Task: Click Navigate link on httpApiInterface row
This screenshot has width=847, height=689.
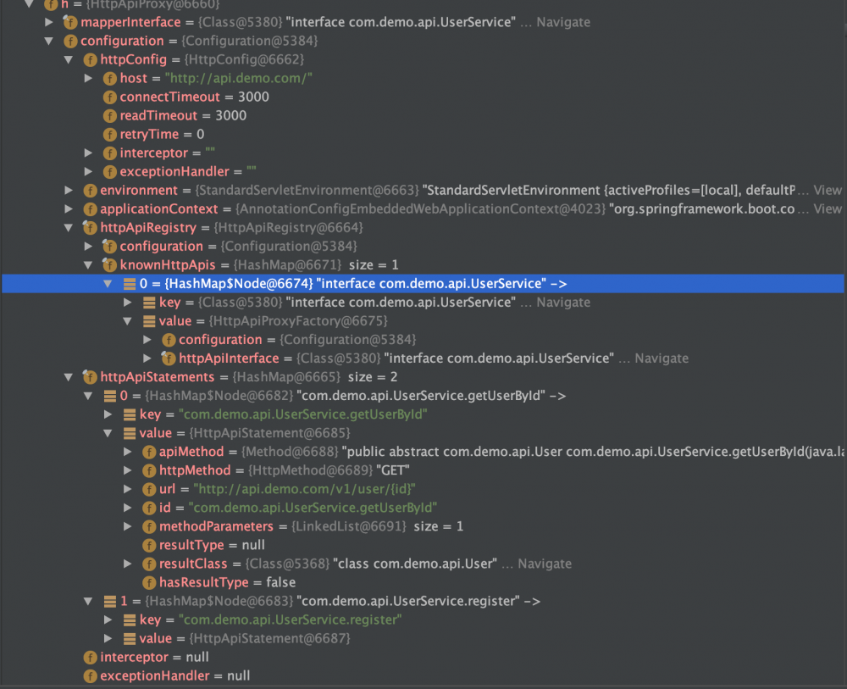Action: (662, 358)
